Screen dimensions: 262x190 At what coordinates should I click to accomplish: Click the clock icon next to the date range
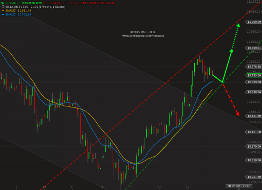click(3, 7)
